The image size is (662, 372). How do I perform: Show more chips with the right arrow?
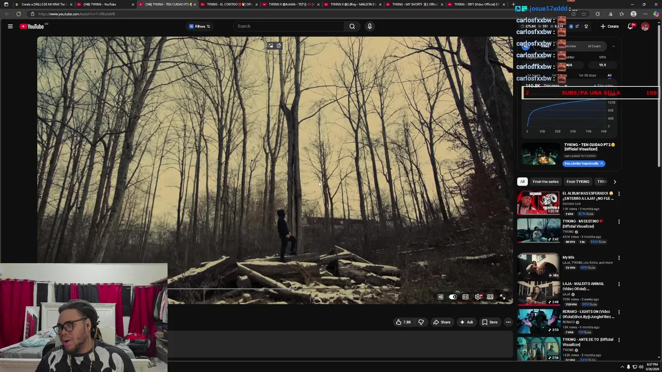click(614, 182)
